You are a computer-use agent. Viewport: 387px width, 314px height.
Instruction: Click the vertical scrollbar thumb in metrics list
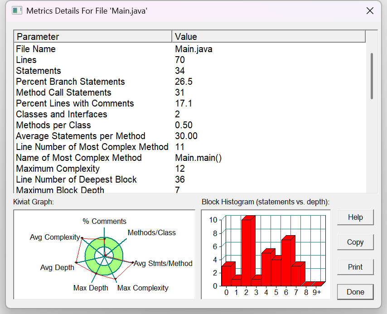tap(372, 76)
